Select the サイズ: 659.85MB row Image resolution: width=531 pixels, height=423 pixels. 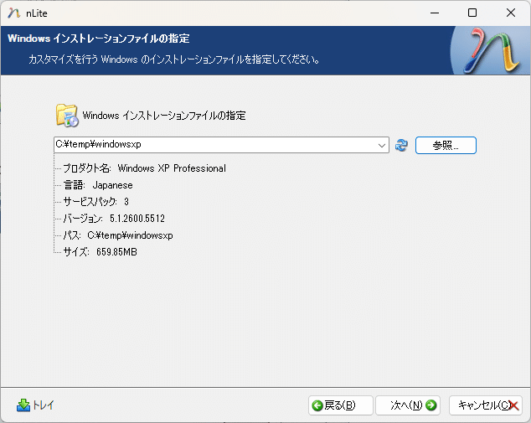coord(101,252)
